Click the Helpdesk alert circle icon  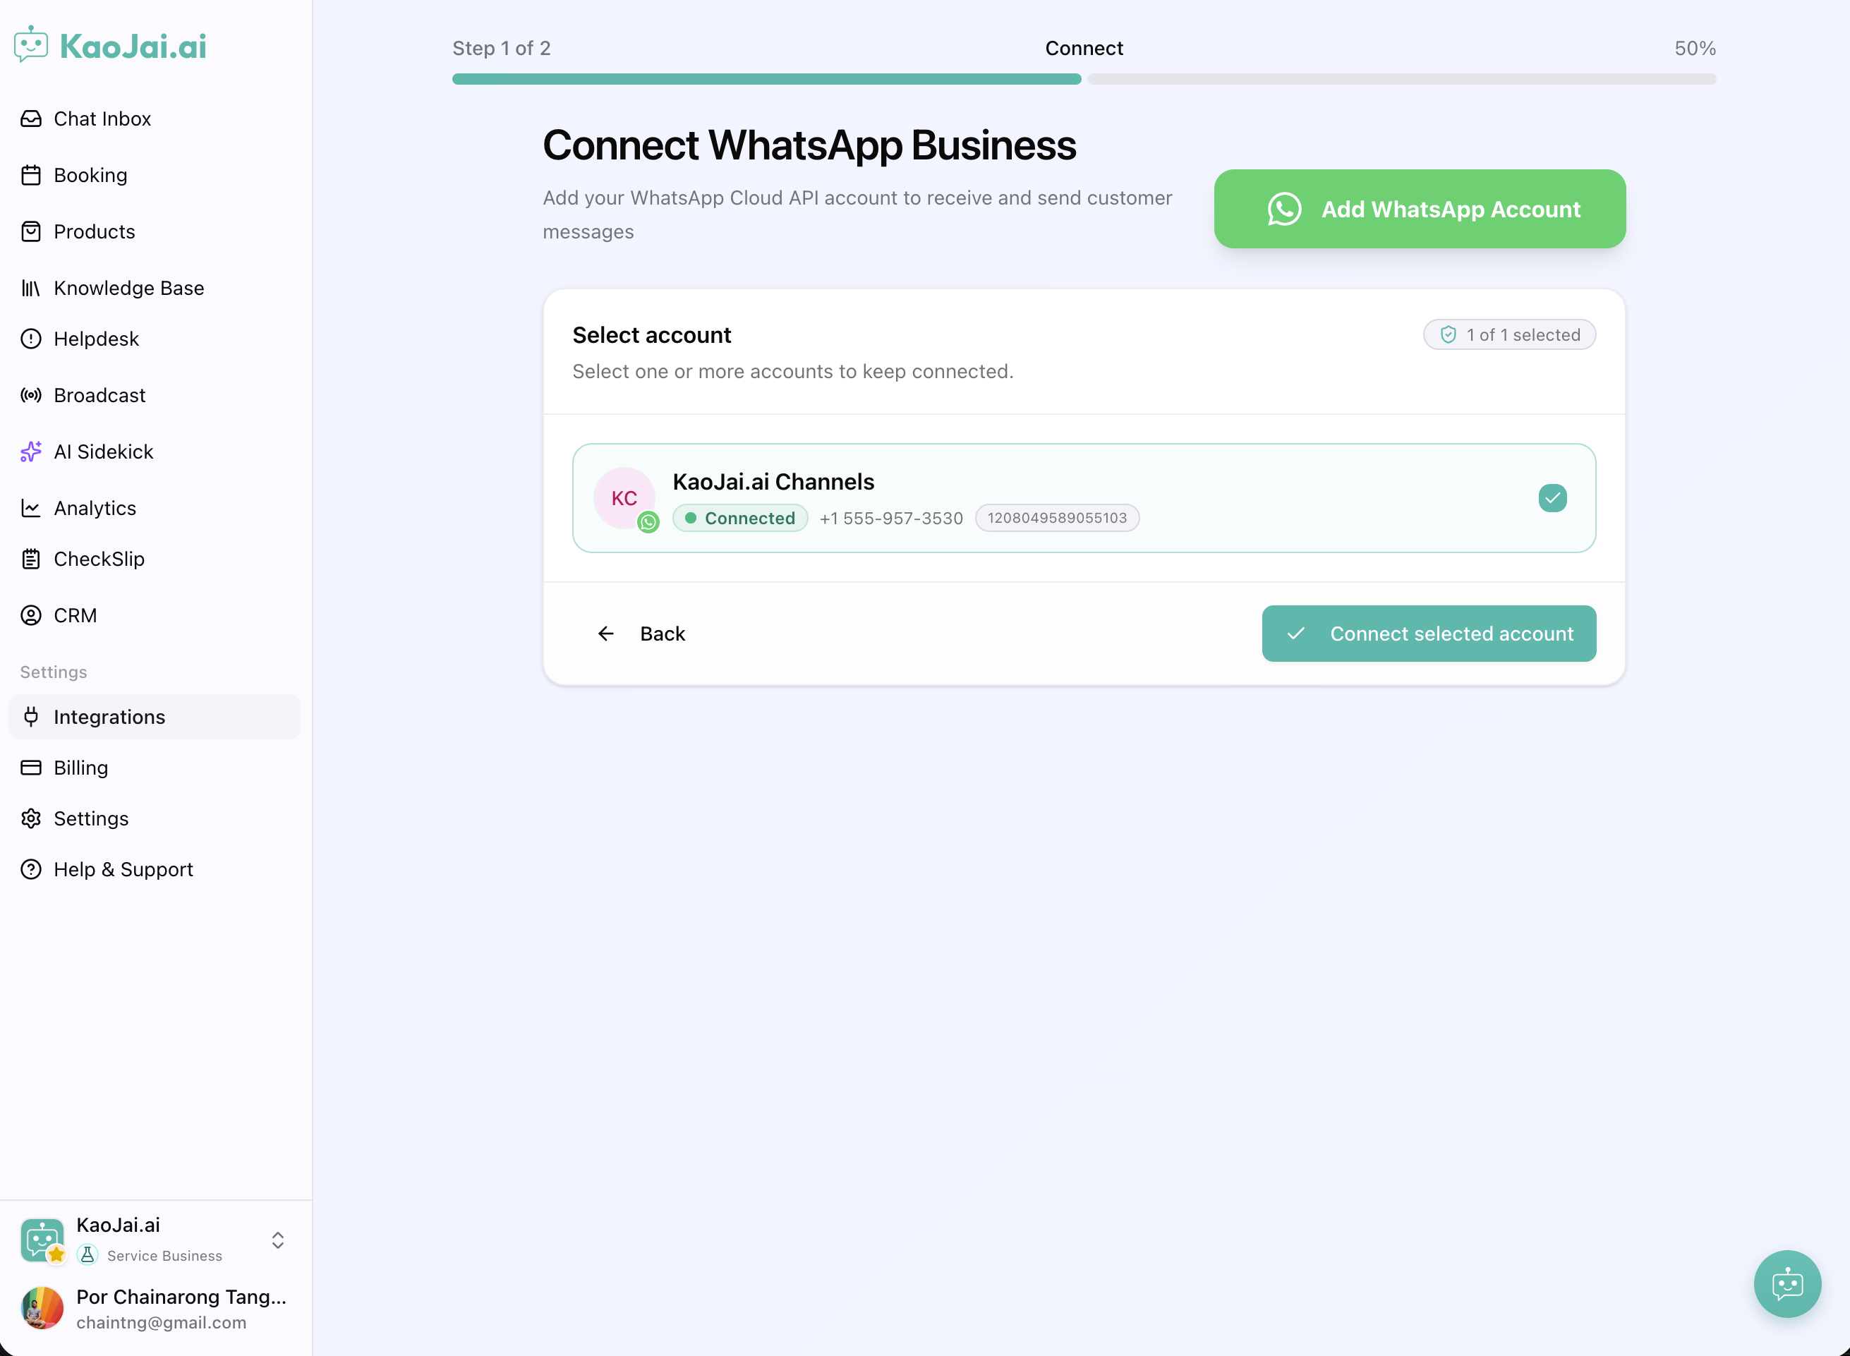[31, 339]
